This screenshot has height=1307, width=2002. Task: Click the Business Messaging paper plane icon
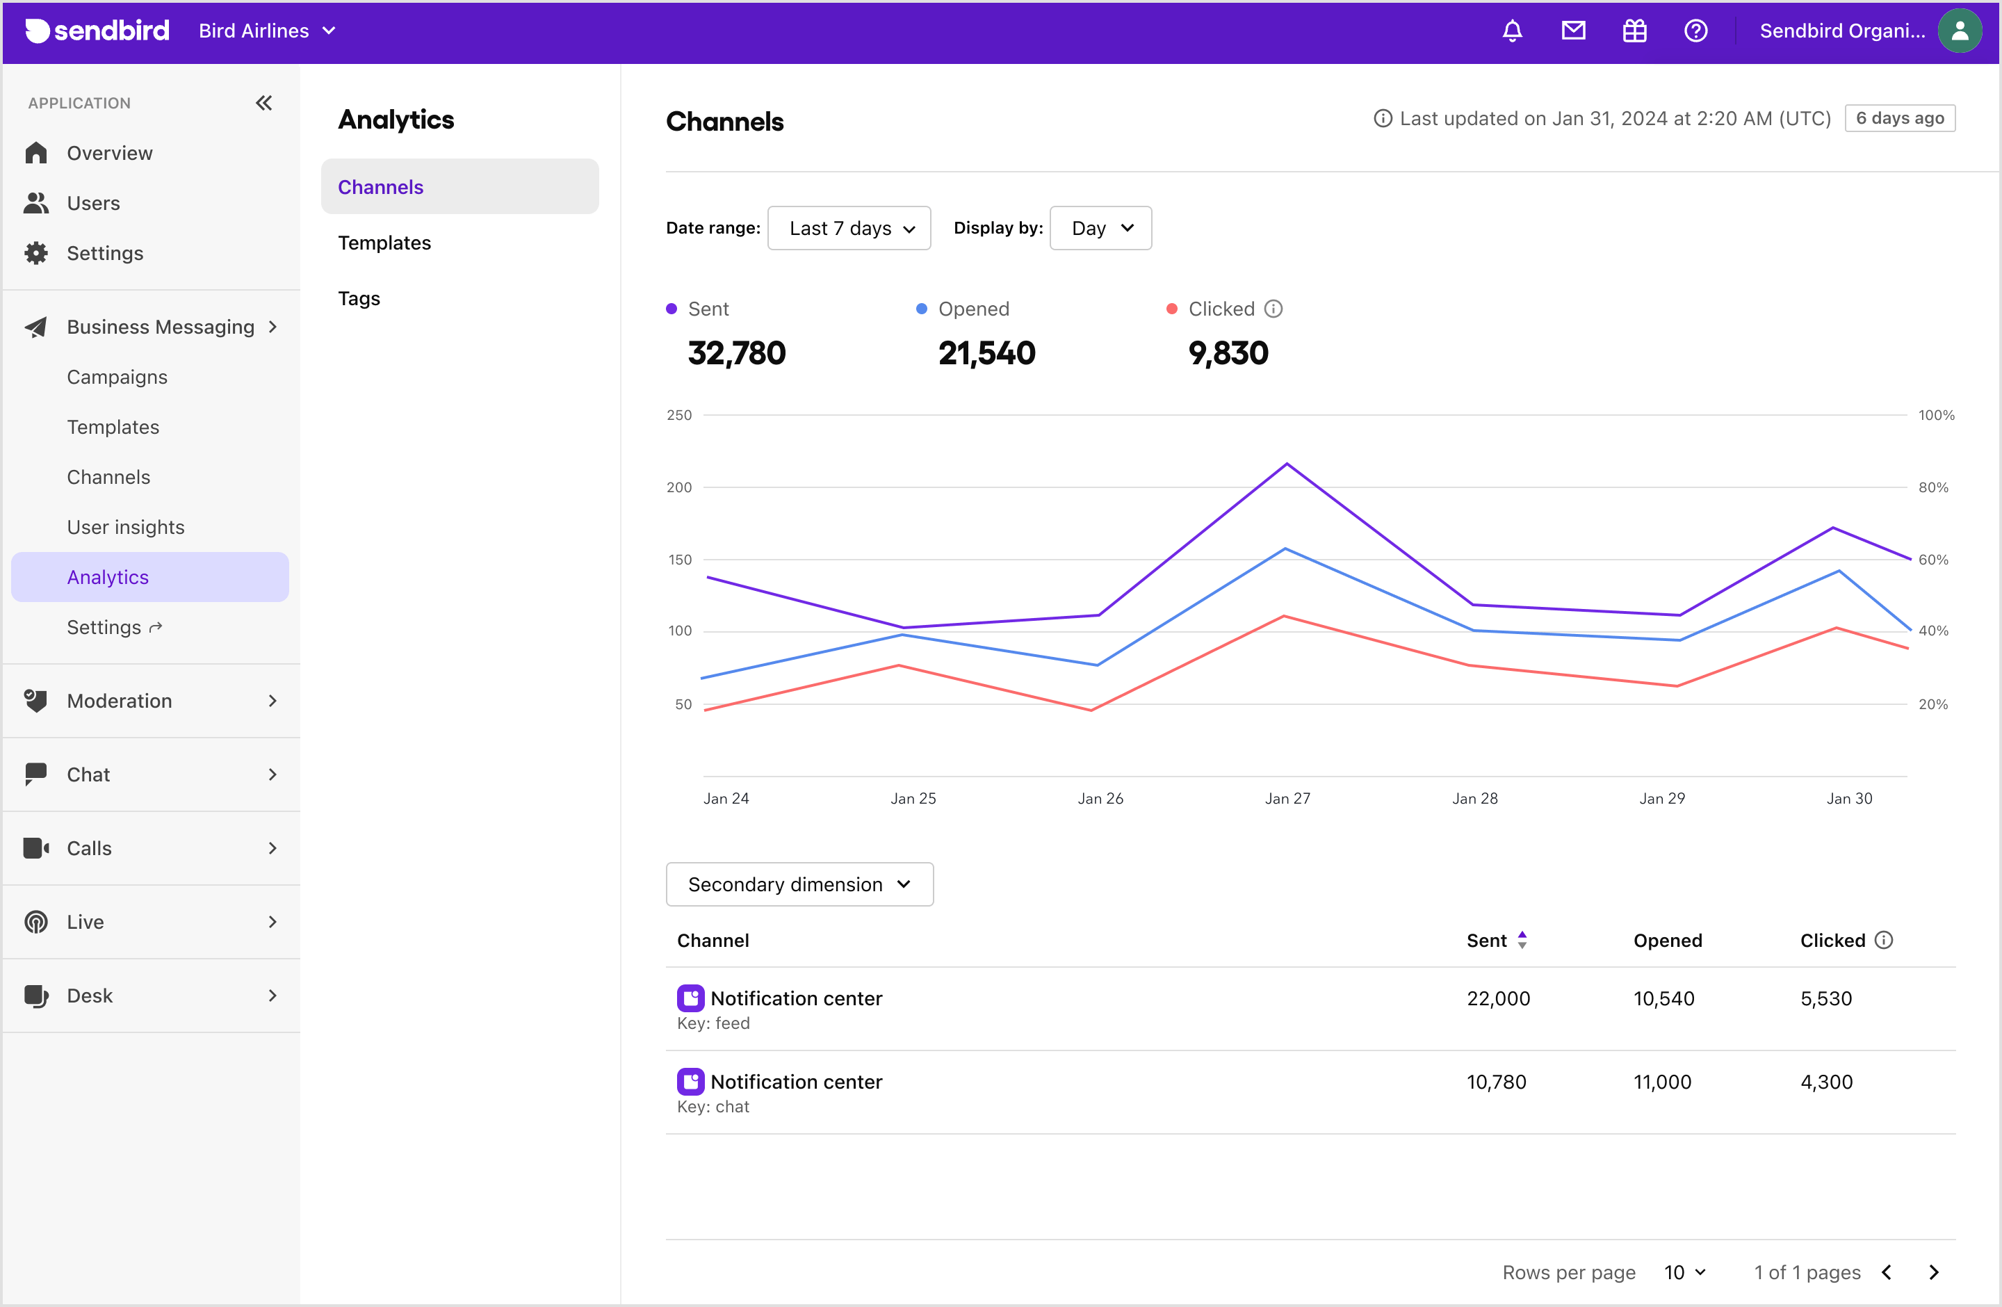36,327
